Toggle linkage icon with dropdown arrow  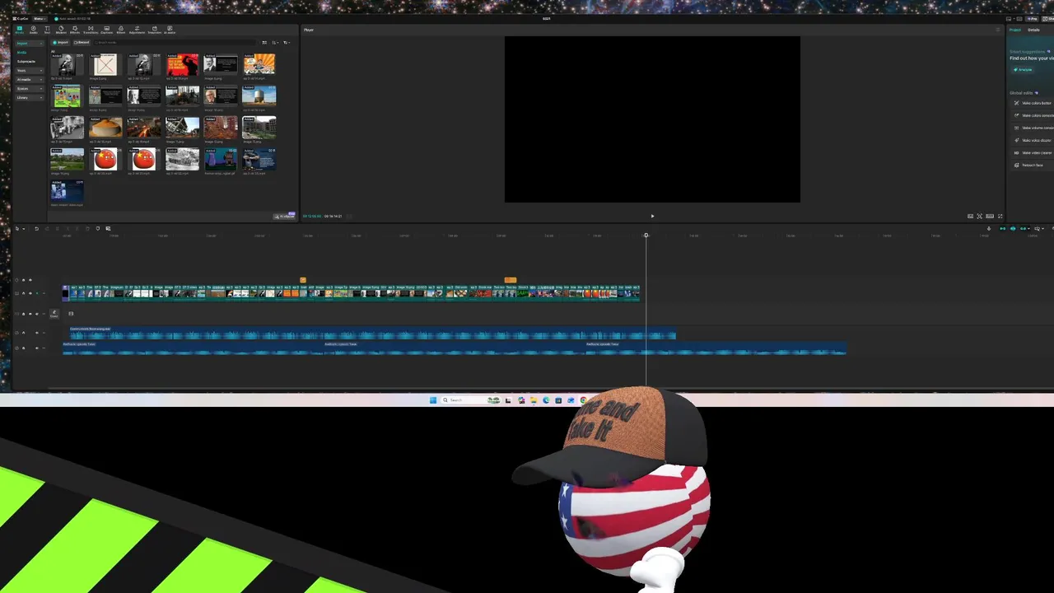tap(1024, 228)
